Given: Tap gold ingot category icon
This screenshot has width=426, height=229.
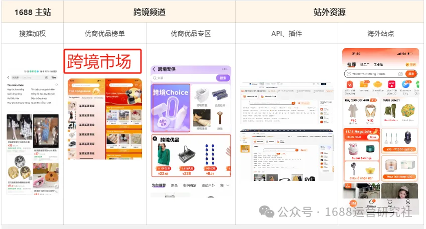Looking at the screenshot, I should pyautogui.click(x=378, y=84).
